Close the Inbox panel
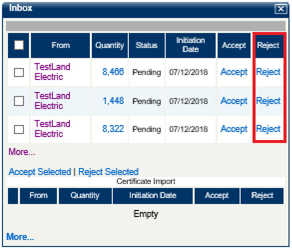This screenshot has height=250, width=292. (x=281, y=8)
